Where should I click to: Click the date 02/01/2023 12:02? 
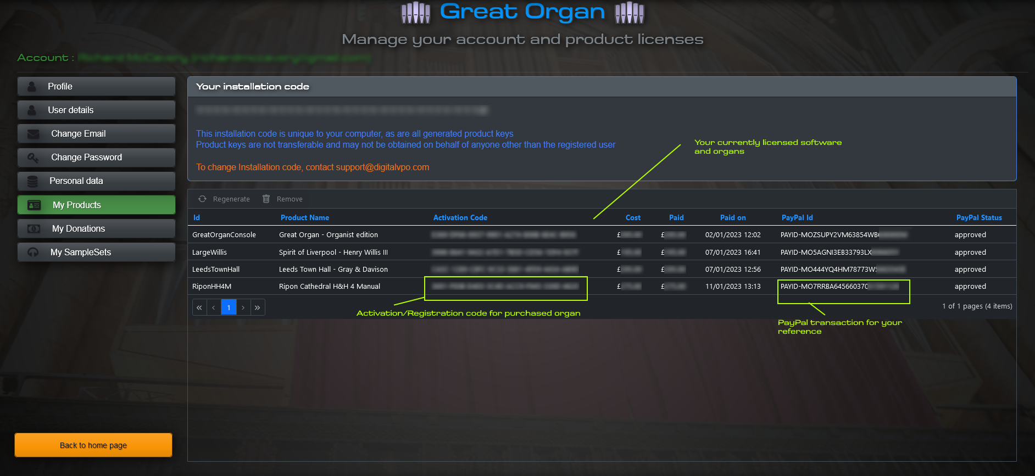[733, 234]
